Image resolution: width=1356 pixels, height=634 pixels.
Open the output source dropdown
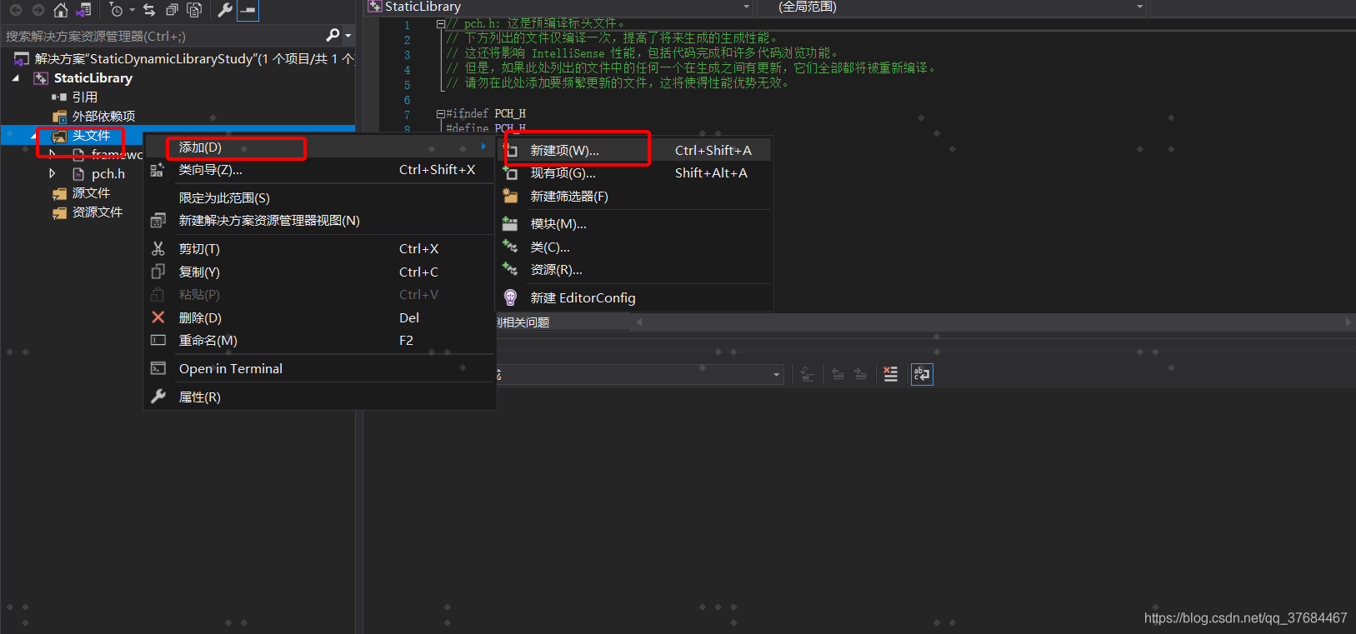point(776,375)
